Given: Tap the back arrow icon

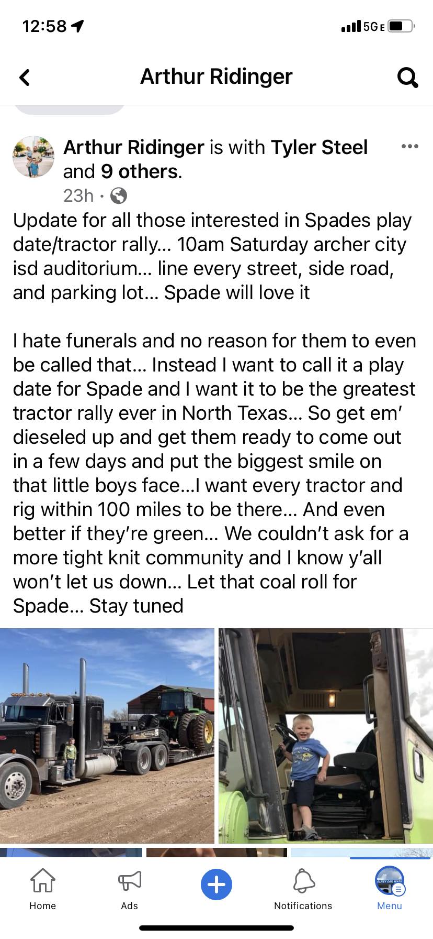Looking at the screenshot, I should 25,78.
